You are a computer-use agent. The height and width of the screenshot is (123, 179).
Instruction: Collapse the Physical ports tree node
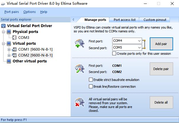click(x=4, y=32)
